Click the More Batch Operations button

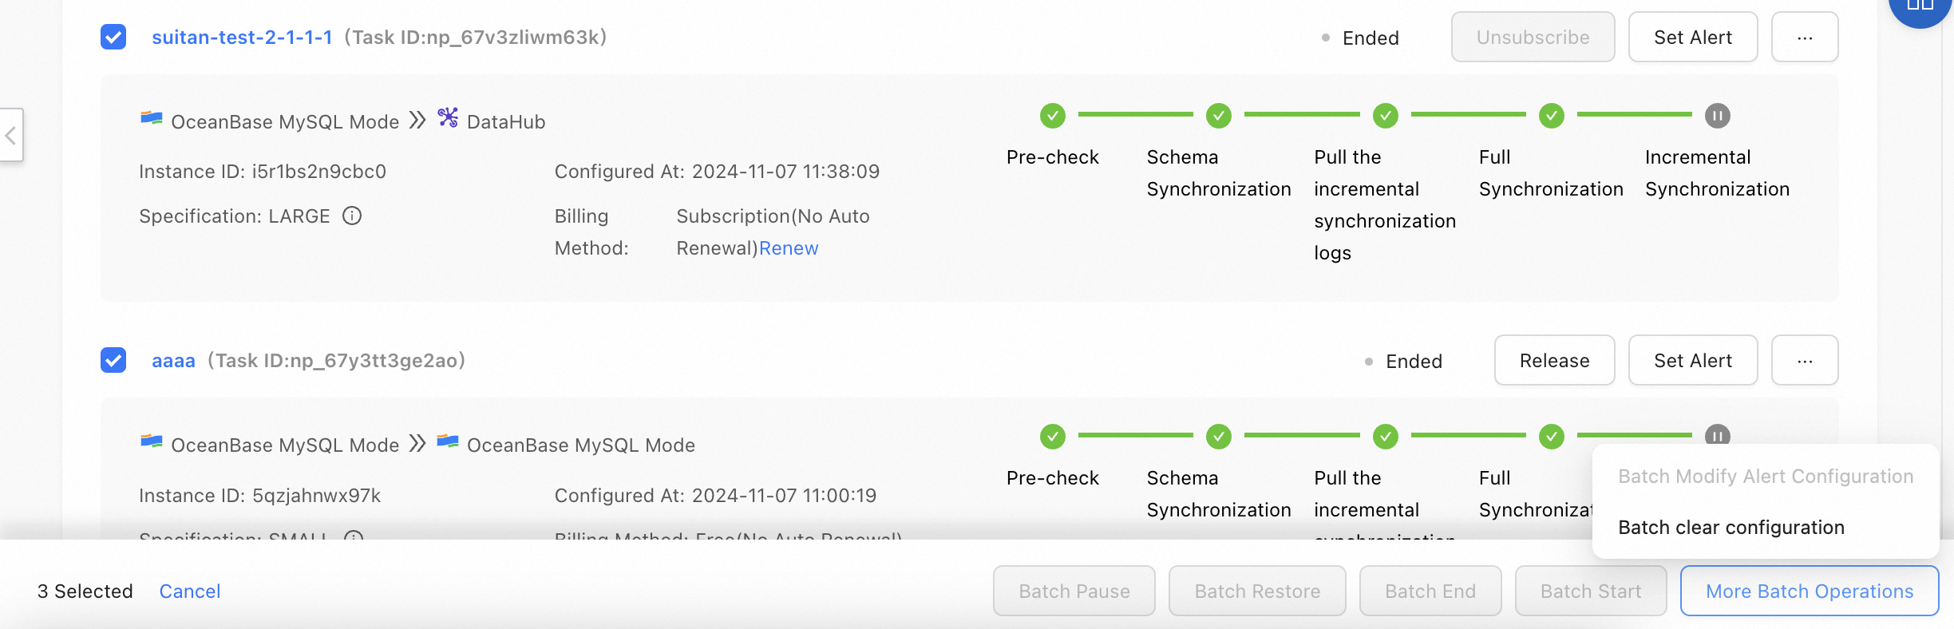click(x=1809, y=591)
